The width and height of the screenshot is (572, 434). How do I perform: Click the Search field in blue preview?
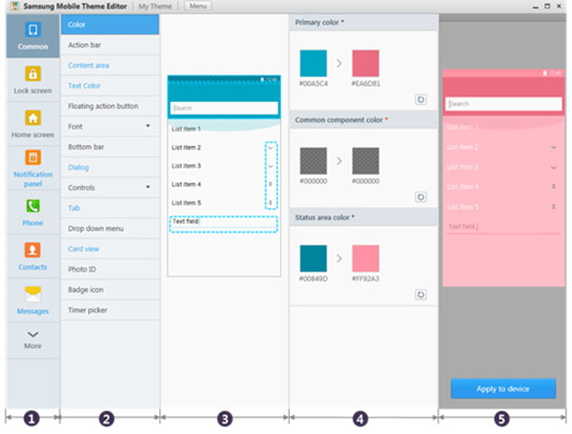224,108
